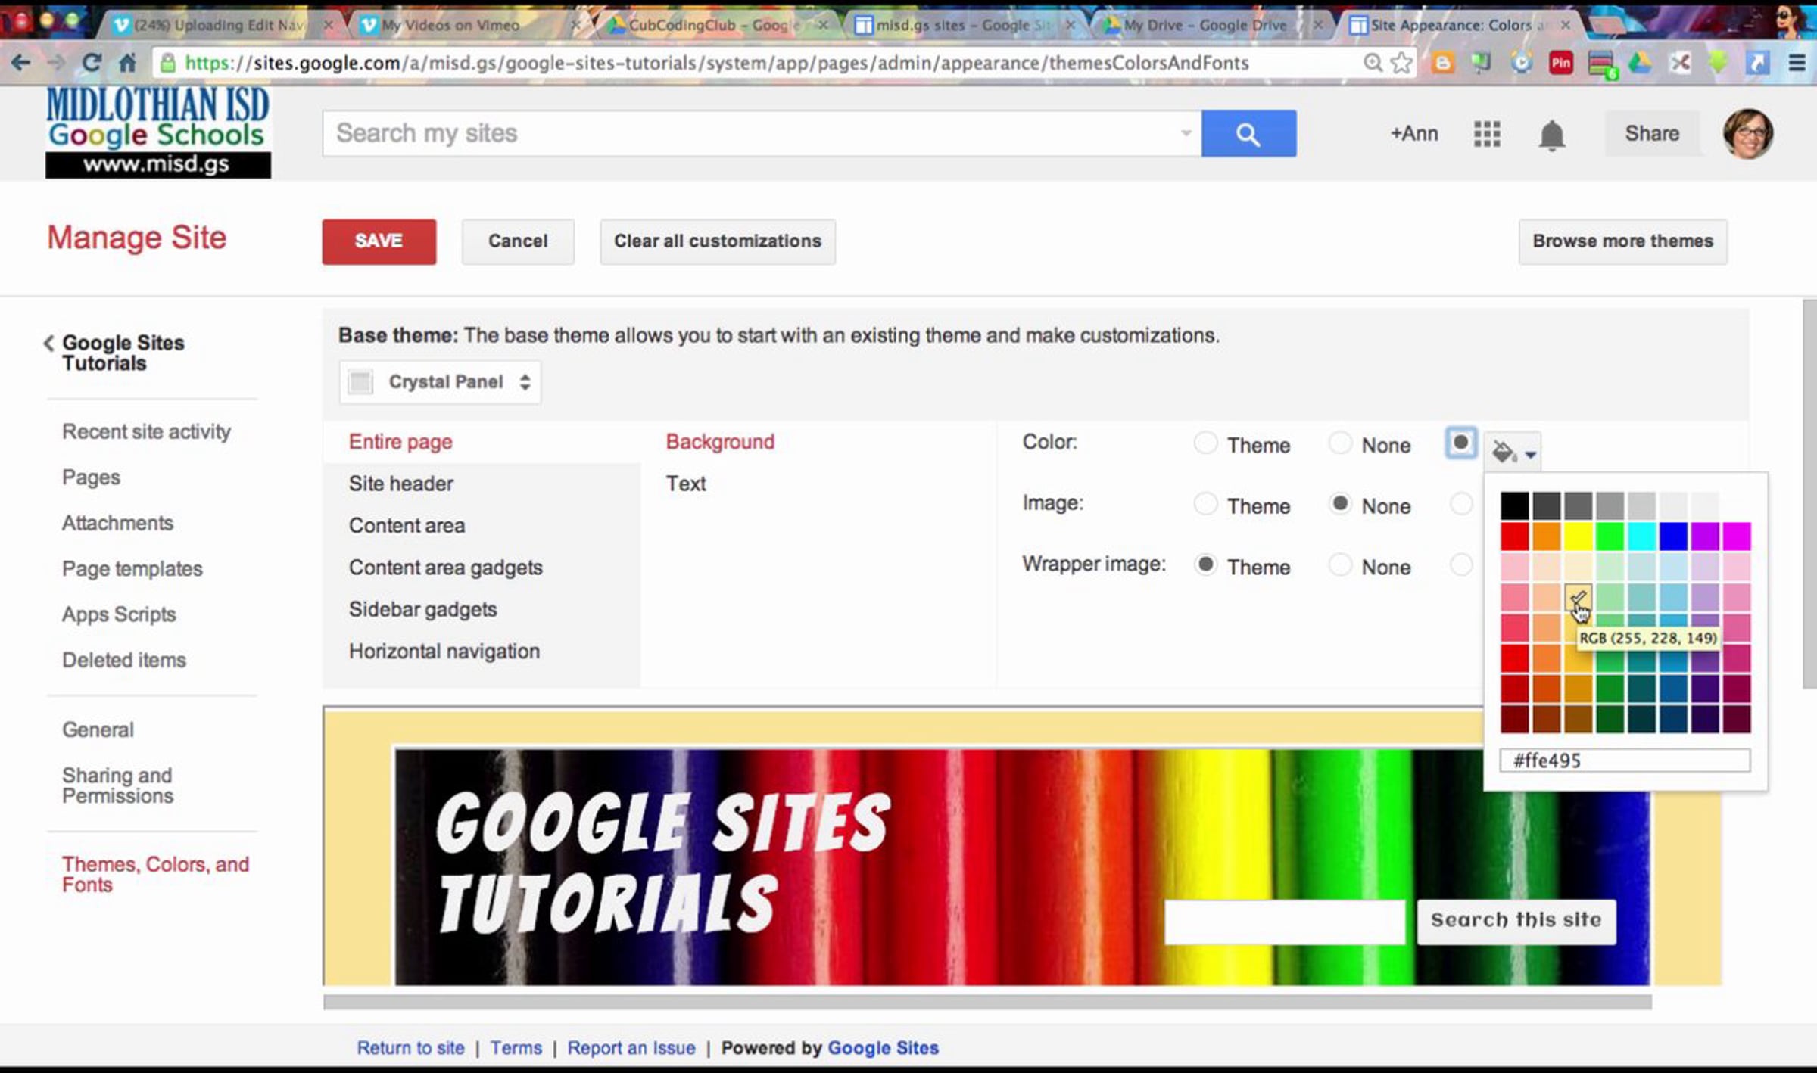Select None radio for Wrapper image

(x=1339, y=564)
